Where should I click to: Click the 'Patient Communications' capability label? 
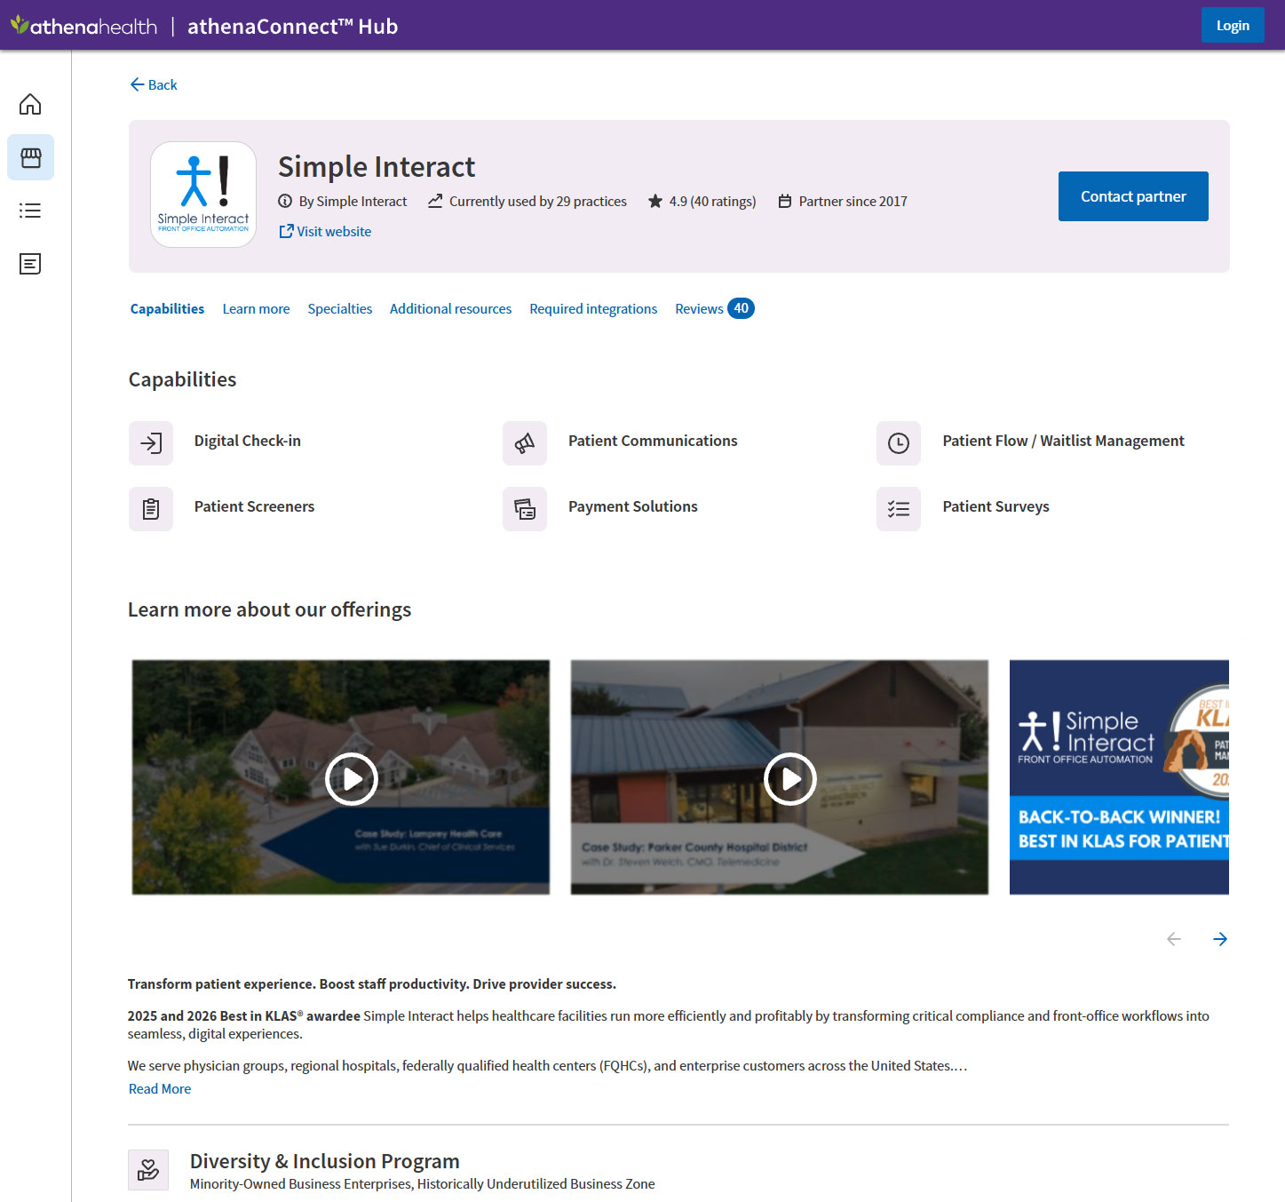tap(653, 441)
